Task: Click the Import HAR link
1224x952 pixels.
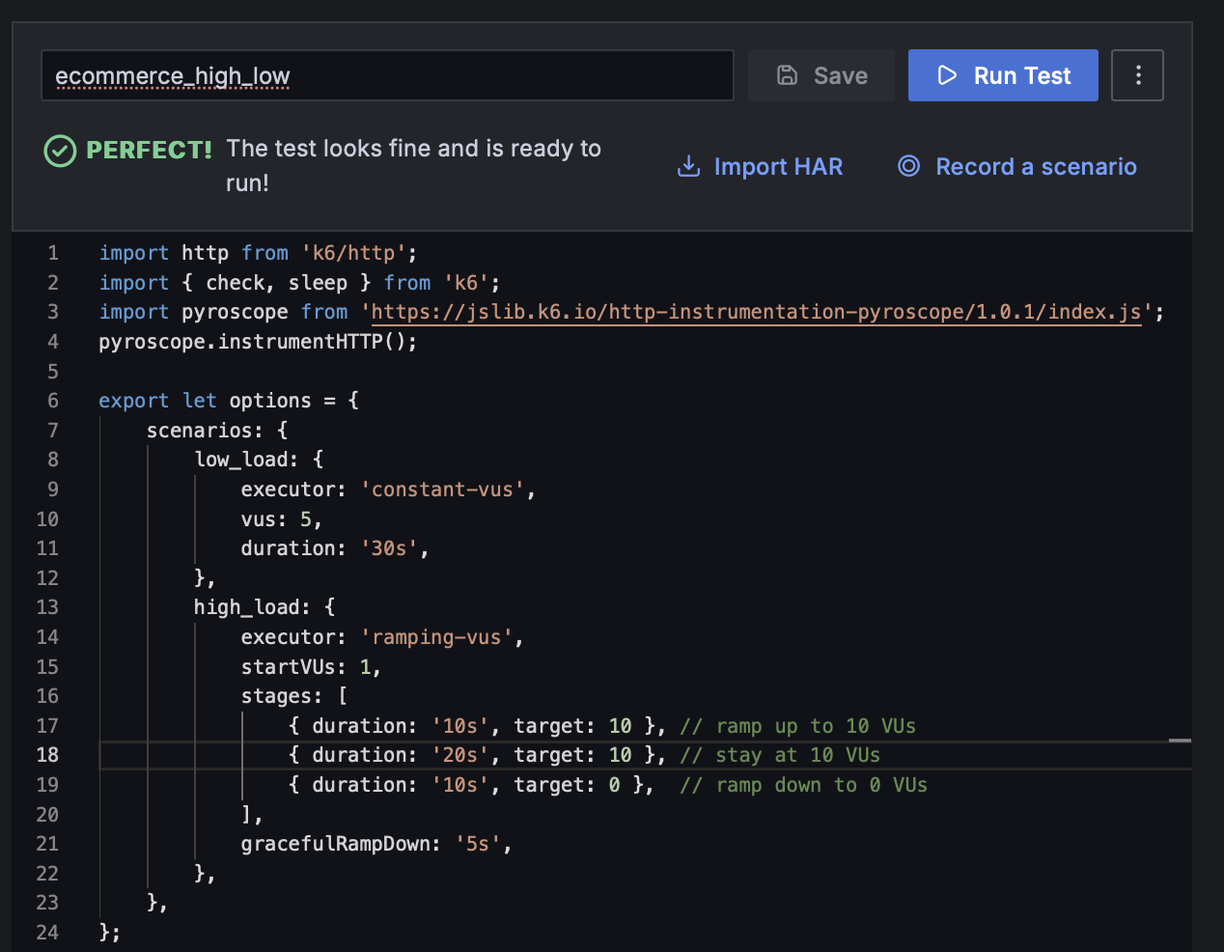Action: point(777,167)
